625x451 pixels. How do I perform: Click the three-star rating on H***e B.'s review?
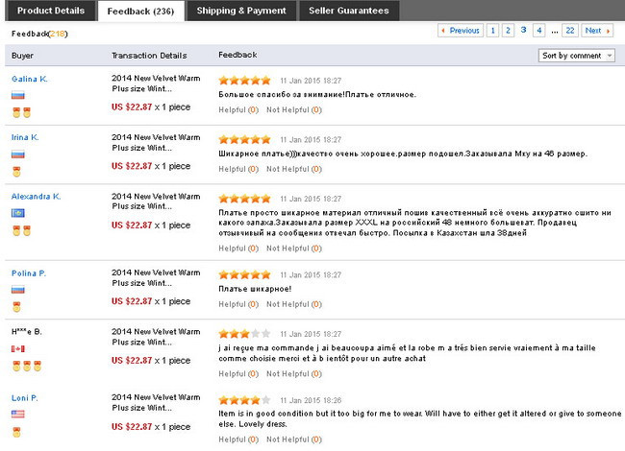(x=245, y=333)
